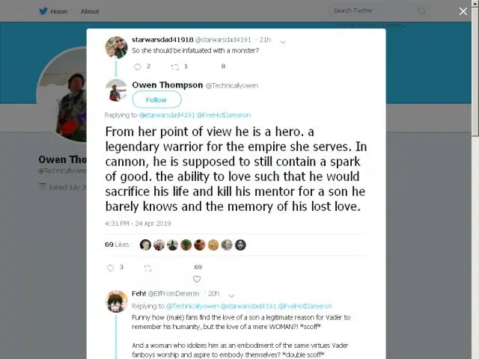The height and width of the screenshot is (359, 479).
Task: Click reply icon on Owen Thompson's tweet
Action: point(110,268)
